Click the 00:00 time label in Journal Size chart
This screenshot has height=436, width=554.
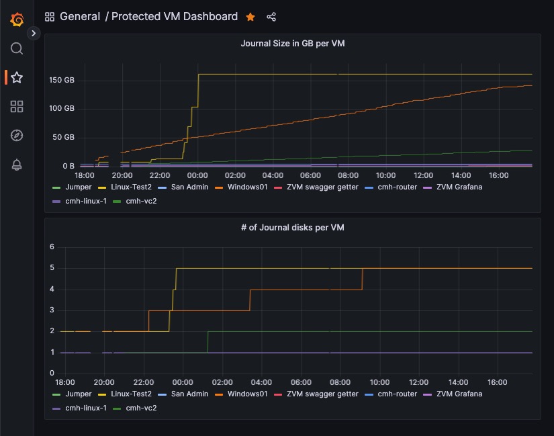[x=197, y=175]
